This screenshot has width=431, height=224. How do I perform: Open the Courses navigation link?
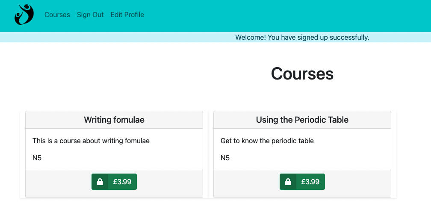[x=57, y=15]
